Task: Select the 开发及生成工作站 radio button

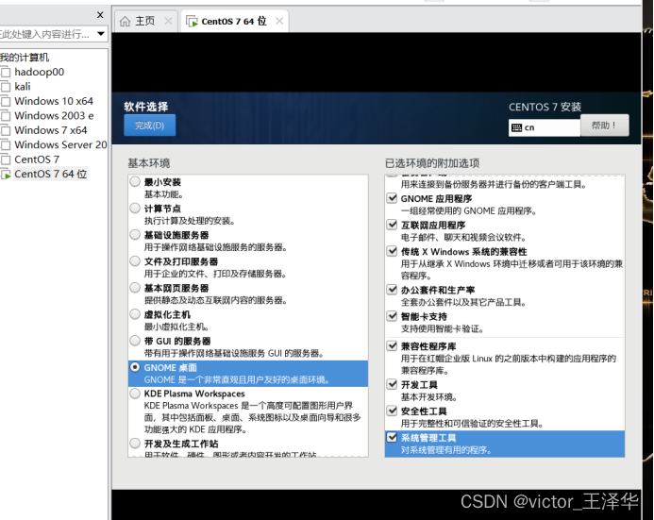Action: (x=135, y=443)
